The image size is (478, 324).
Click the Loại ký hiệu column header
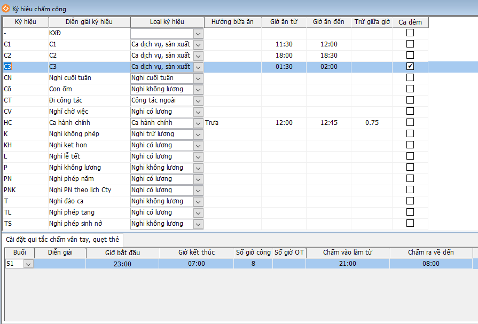point(167,22)
